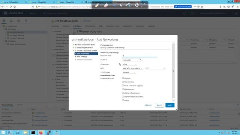
Task: Go to step 3 Create a Standard Switch
Action: [x=86, y=51]
